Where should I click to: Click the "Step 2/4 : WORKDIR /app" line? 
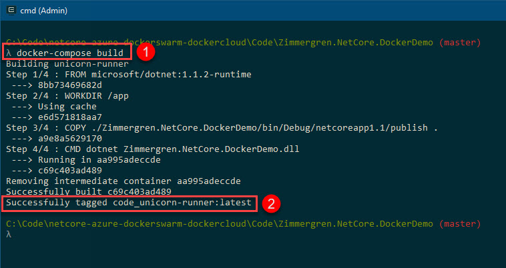coord(67,96)
